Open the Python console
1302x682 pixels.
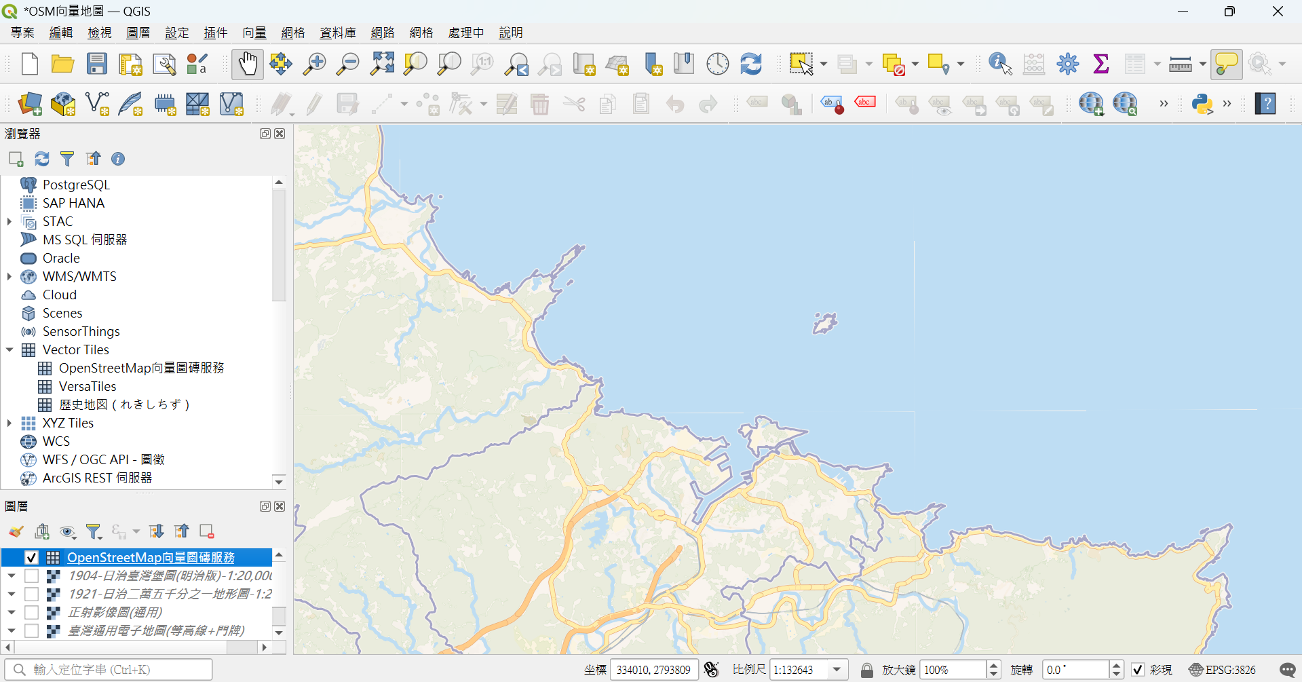click(1202, 104)
